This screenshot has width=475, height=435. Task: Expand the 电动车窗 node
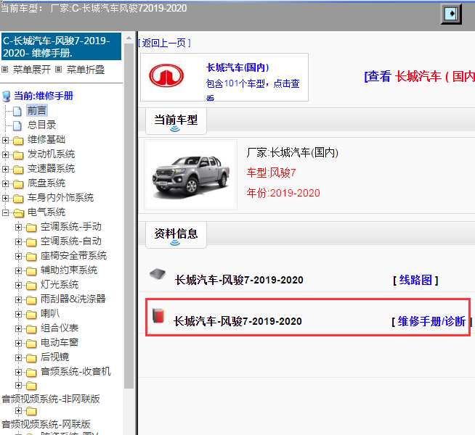(x=18, y=344)
